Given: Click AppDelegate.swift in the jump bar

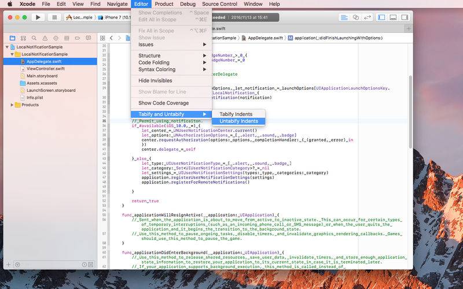Looking at the screenshot, I should (x=262, y=38).
